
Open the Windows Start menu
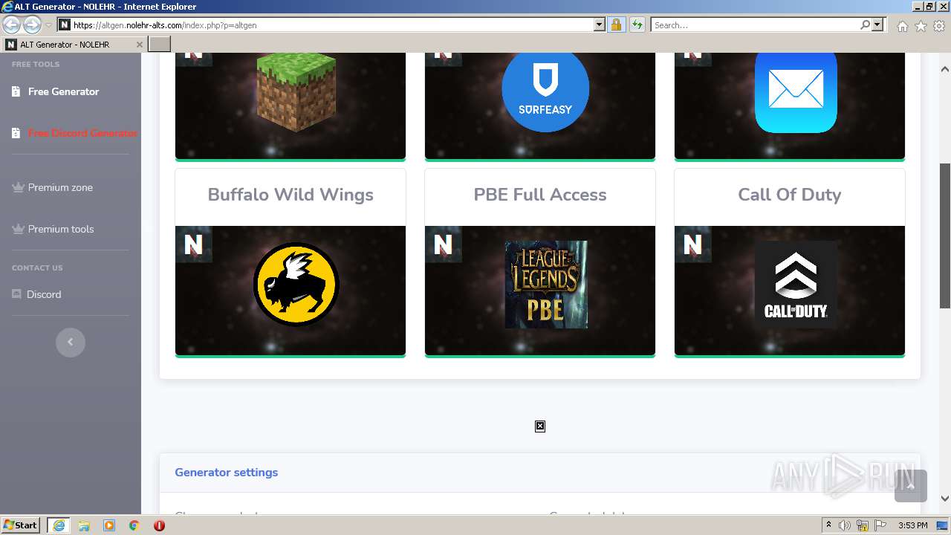pos(21,525)
